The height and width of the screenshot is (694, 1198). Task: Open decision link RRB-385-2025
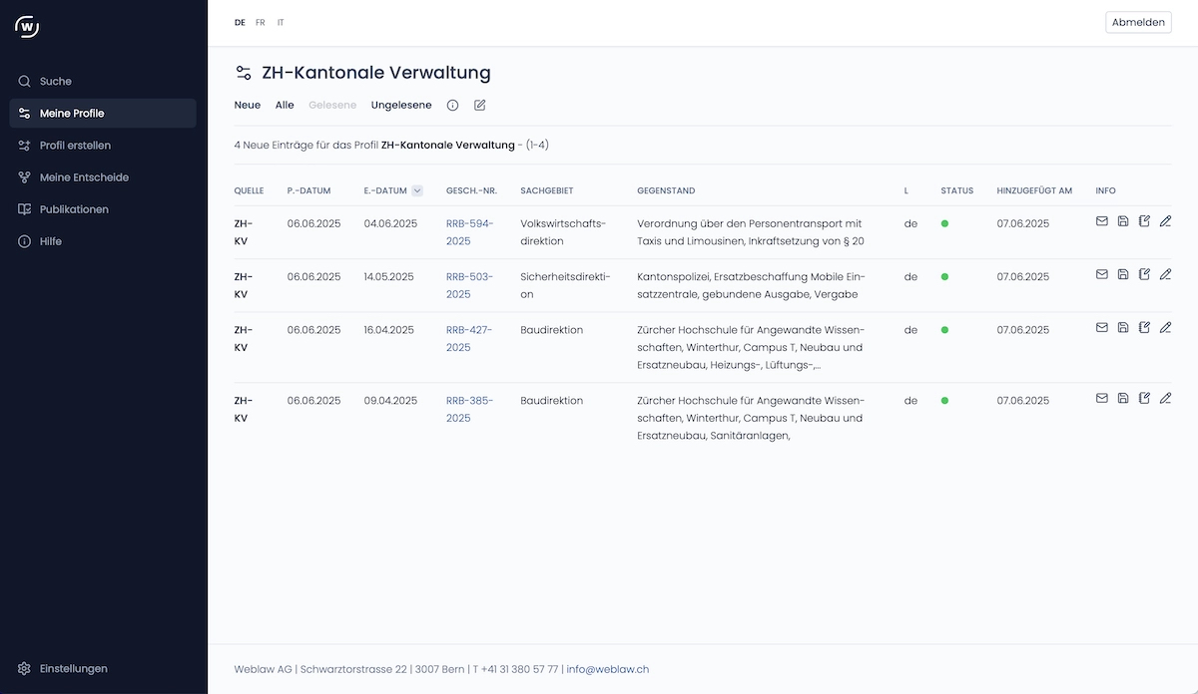coord(470,409)
